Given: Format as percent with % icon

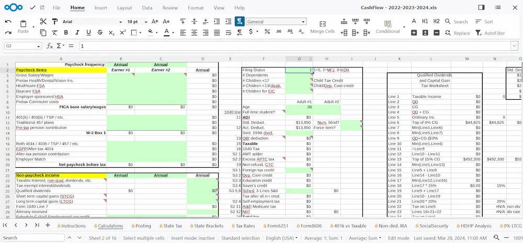Looking at the screenshot, I should tap(267, 32).
